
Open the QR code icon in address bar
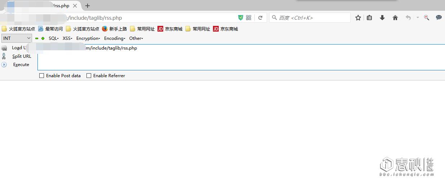click(249, 18)
